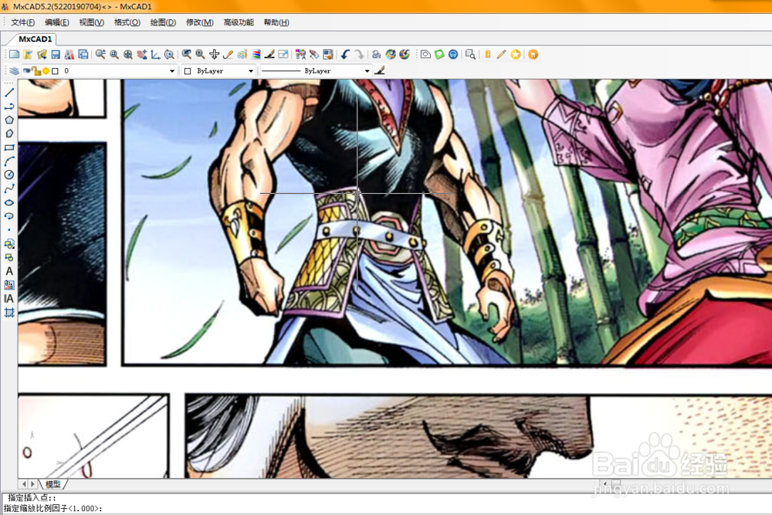Screen dimensions: 772x515
Task: Toggle the layer freeze sun icon
Action: [46, 71]
